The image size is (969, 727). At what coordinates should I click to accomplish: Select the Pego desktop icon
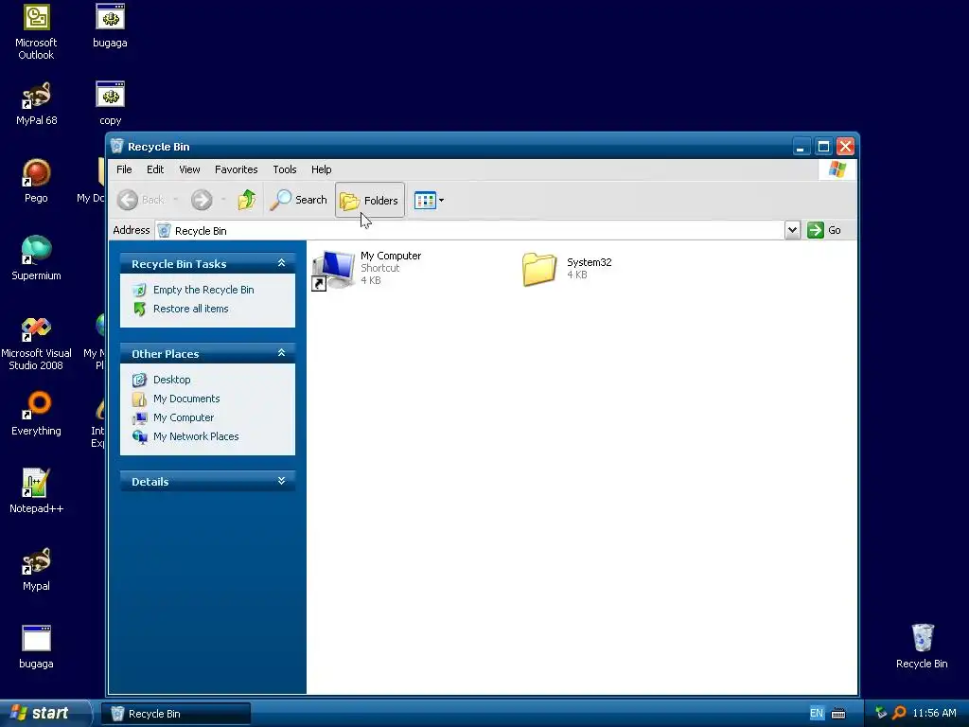click(x=36, y=181)
